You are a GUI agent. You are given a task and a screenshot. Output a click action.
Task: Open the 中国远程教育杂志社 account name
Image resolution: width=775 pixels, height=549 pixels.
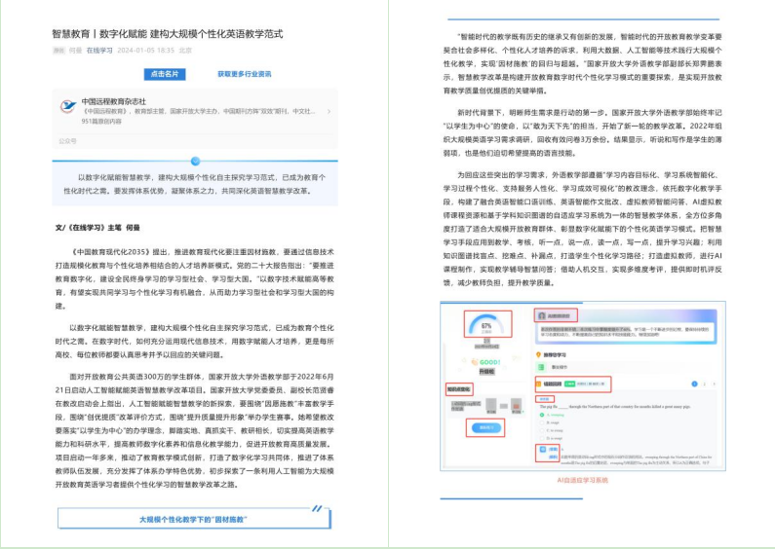tap(114, 101)
